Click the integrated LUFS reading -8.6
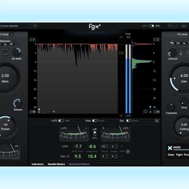 (92, 146)
